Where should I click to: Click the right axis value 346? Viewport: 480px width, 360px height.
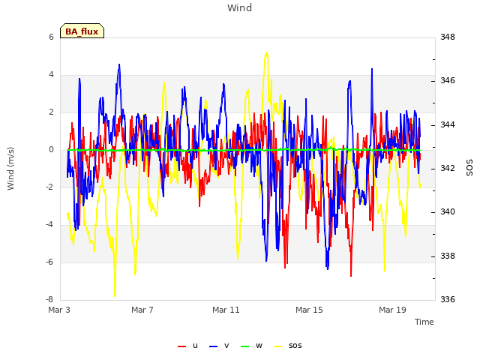point(448,80)
